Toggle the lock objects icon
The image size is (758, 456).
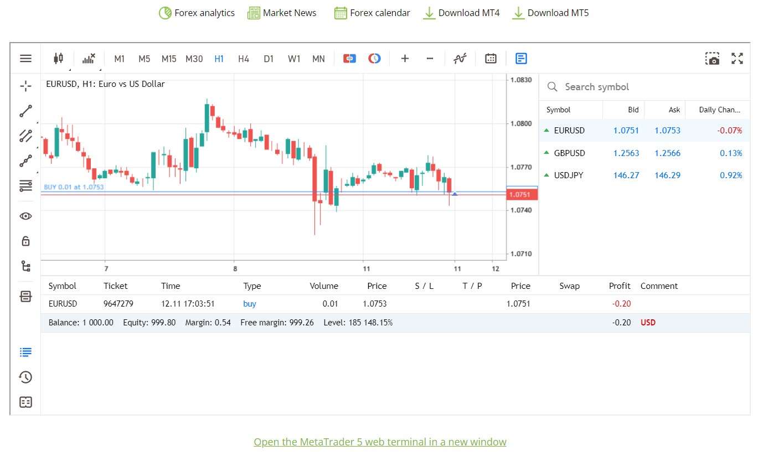click(25, 241)
